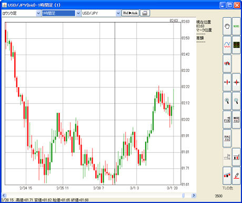Viewport: 242px width, 203px height.
Task: Select the trend line drawing tool
Action: tap(227, 176)
